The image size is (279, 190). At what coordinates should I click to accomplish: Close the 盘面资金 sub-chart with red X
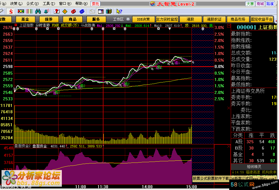point(229,146)
